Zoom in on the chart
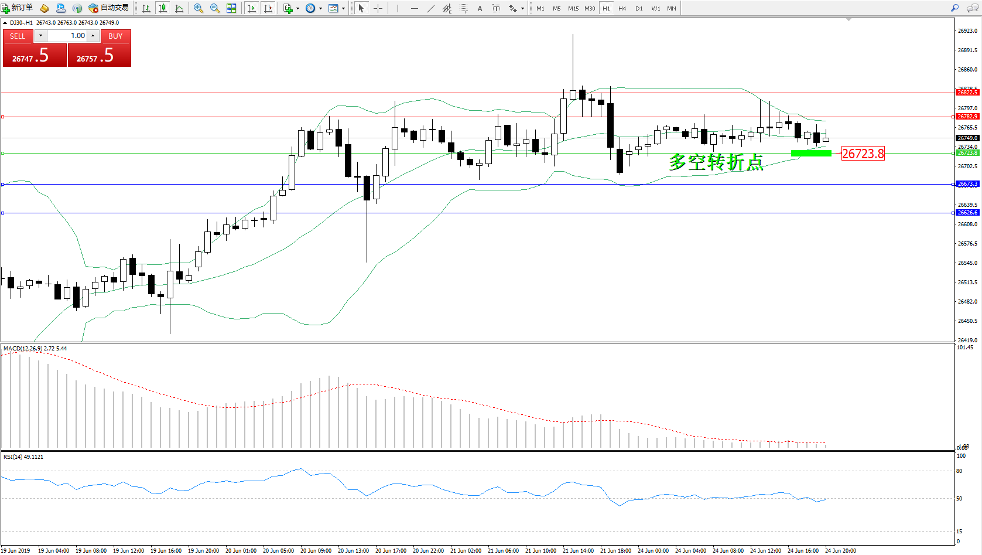Image resolution: width=982 pixels, height=555 pixels. [199, 8]
